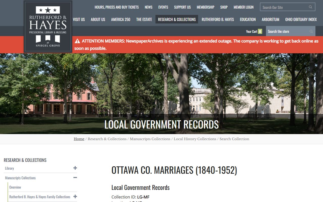Expand the Library sidebar section
Viewport: 323px width, 202px height.
point(75,168)
